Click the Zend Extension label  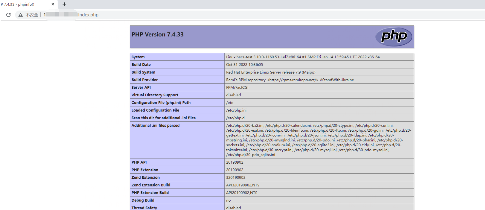coord(146,178)
